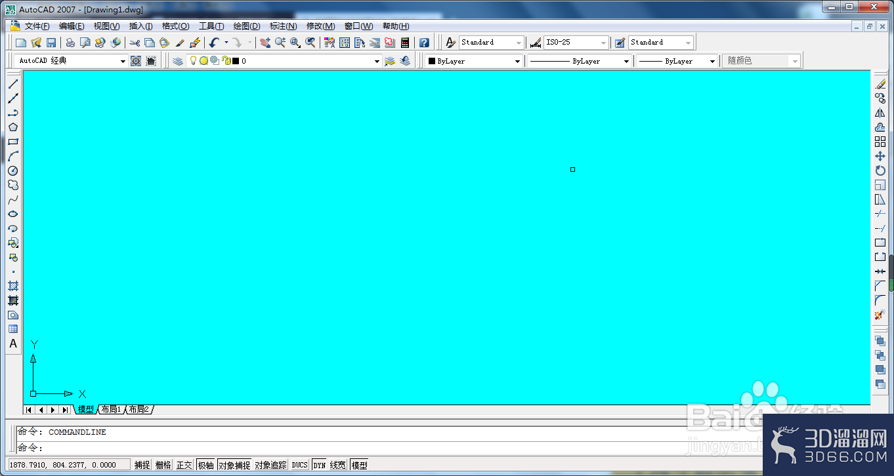Open Help with the question mark icon

click(x=424, y=43)
